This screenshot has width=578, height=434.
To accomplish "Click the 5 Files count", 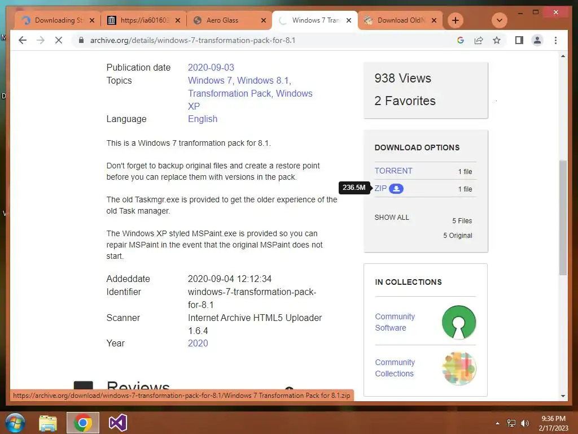I will 462,221.
